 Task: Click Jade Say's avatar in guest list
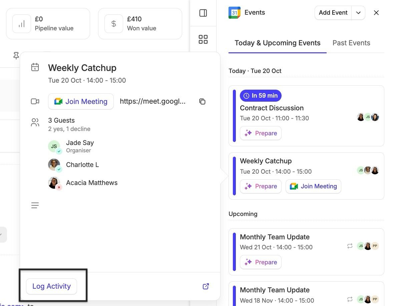(54, 146)
